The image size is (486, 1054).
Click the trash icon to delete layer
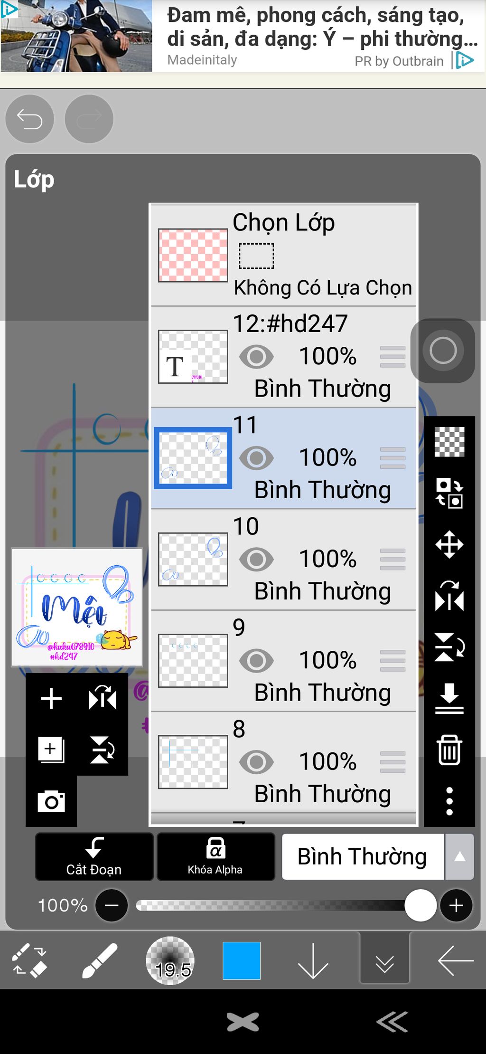point(449,750)
